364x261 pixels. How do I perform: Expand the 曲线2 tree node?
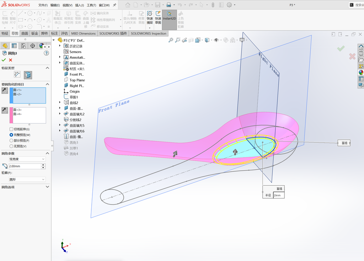coord(60,102)
